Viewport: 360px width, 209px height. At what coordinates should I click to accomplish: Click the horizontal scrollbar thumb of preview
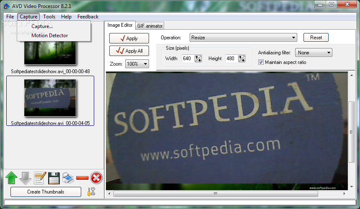[x=216, y=194]
